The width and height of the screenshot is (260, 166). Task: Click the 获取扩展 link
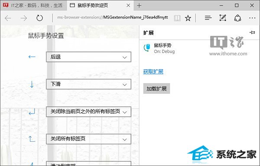(153, 72)
